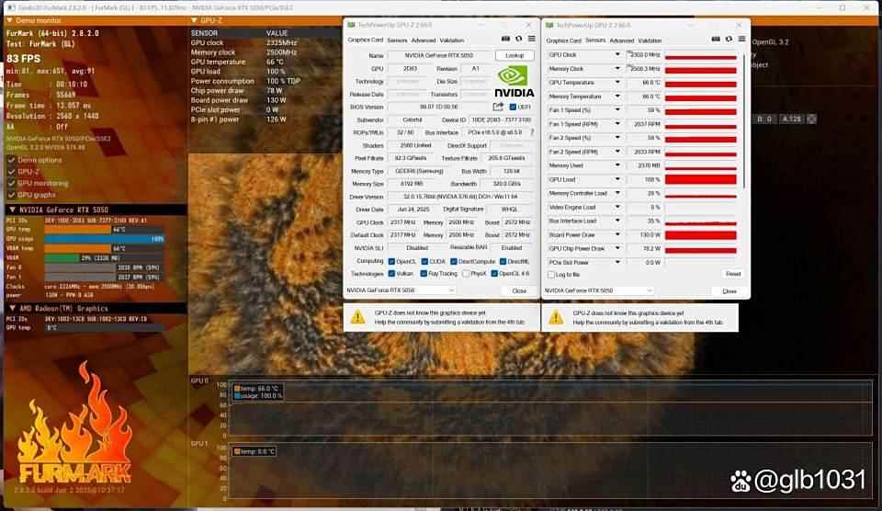The width and height of the screenshot is (882, 511).
Task: Open Advanced tab in GPU-Z Sensors window
Action: (x=622, y=40)
